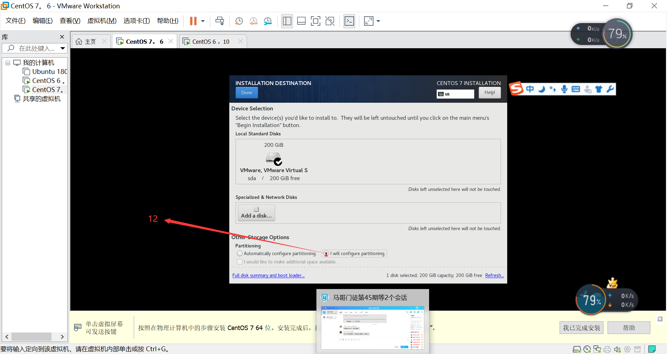
Task: Toggle the console view icon
Action: pos(349,21)
